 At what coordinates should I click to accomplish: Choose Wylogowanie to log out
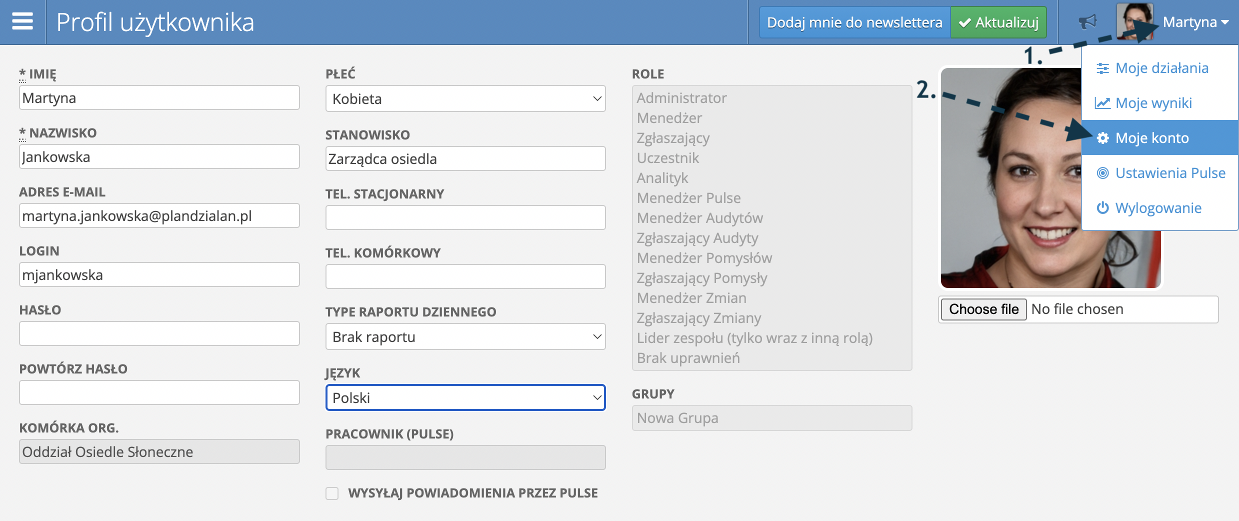tap(1160, 208)
